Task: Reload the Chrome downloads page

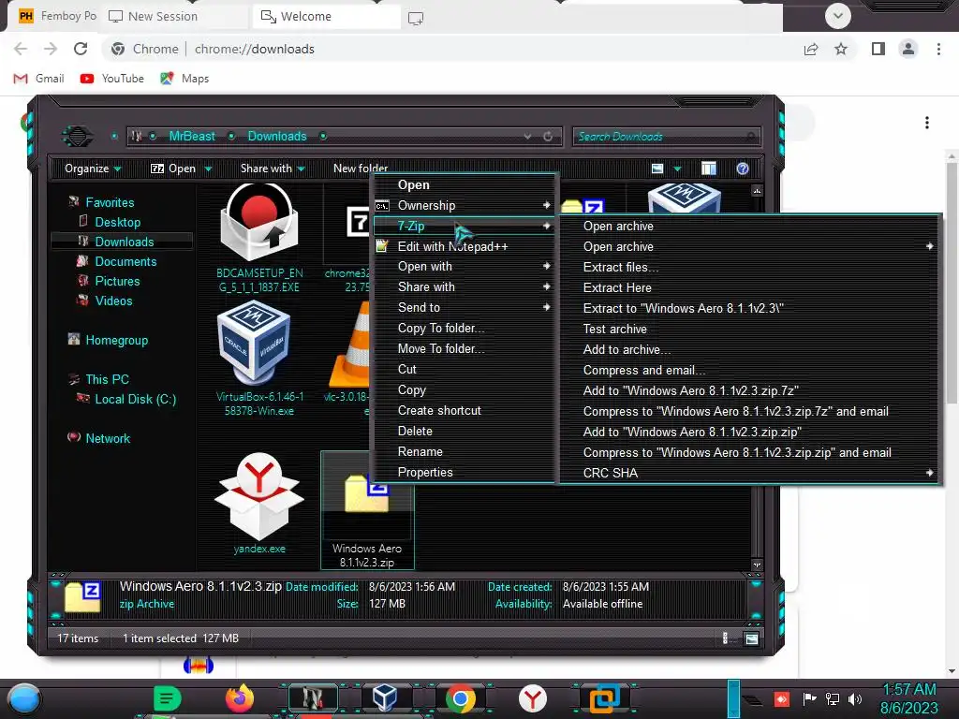Action: coord(81,49)
